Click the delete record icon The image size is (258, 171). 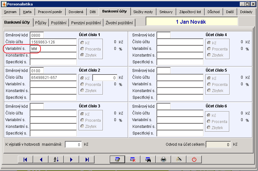point(133,159)
